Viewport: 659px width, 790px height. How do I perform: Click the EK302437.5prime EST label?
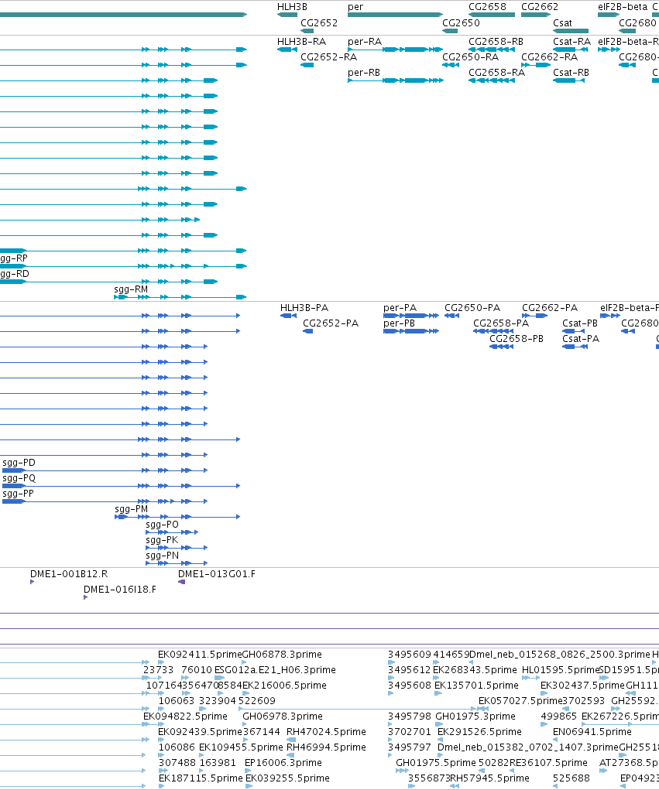coord(582,686)
